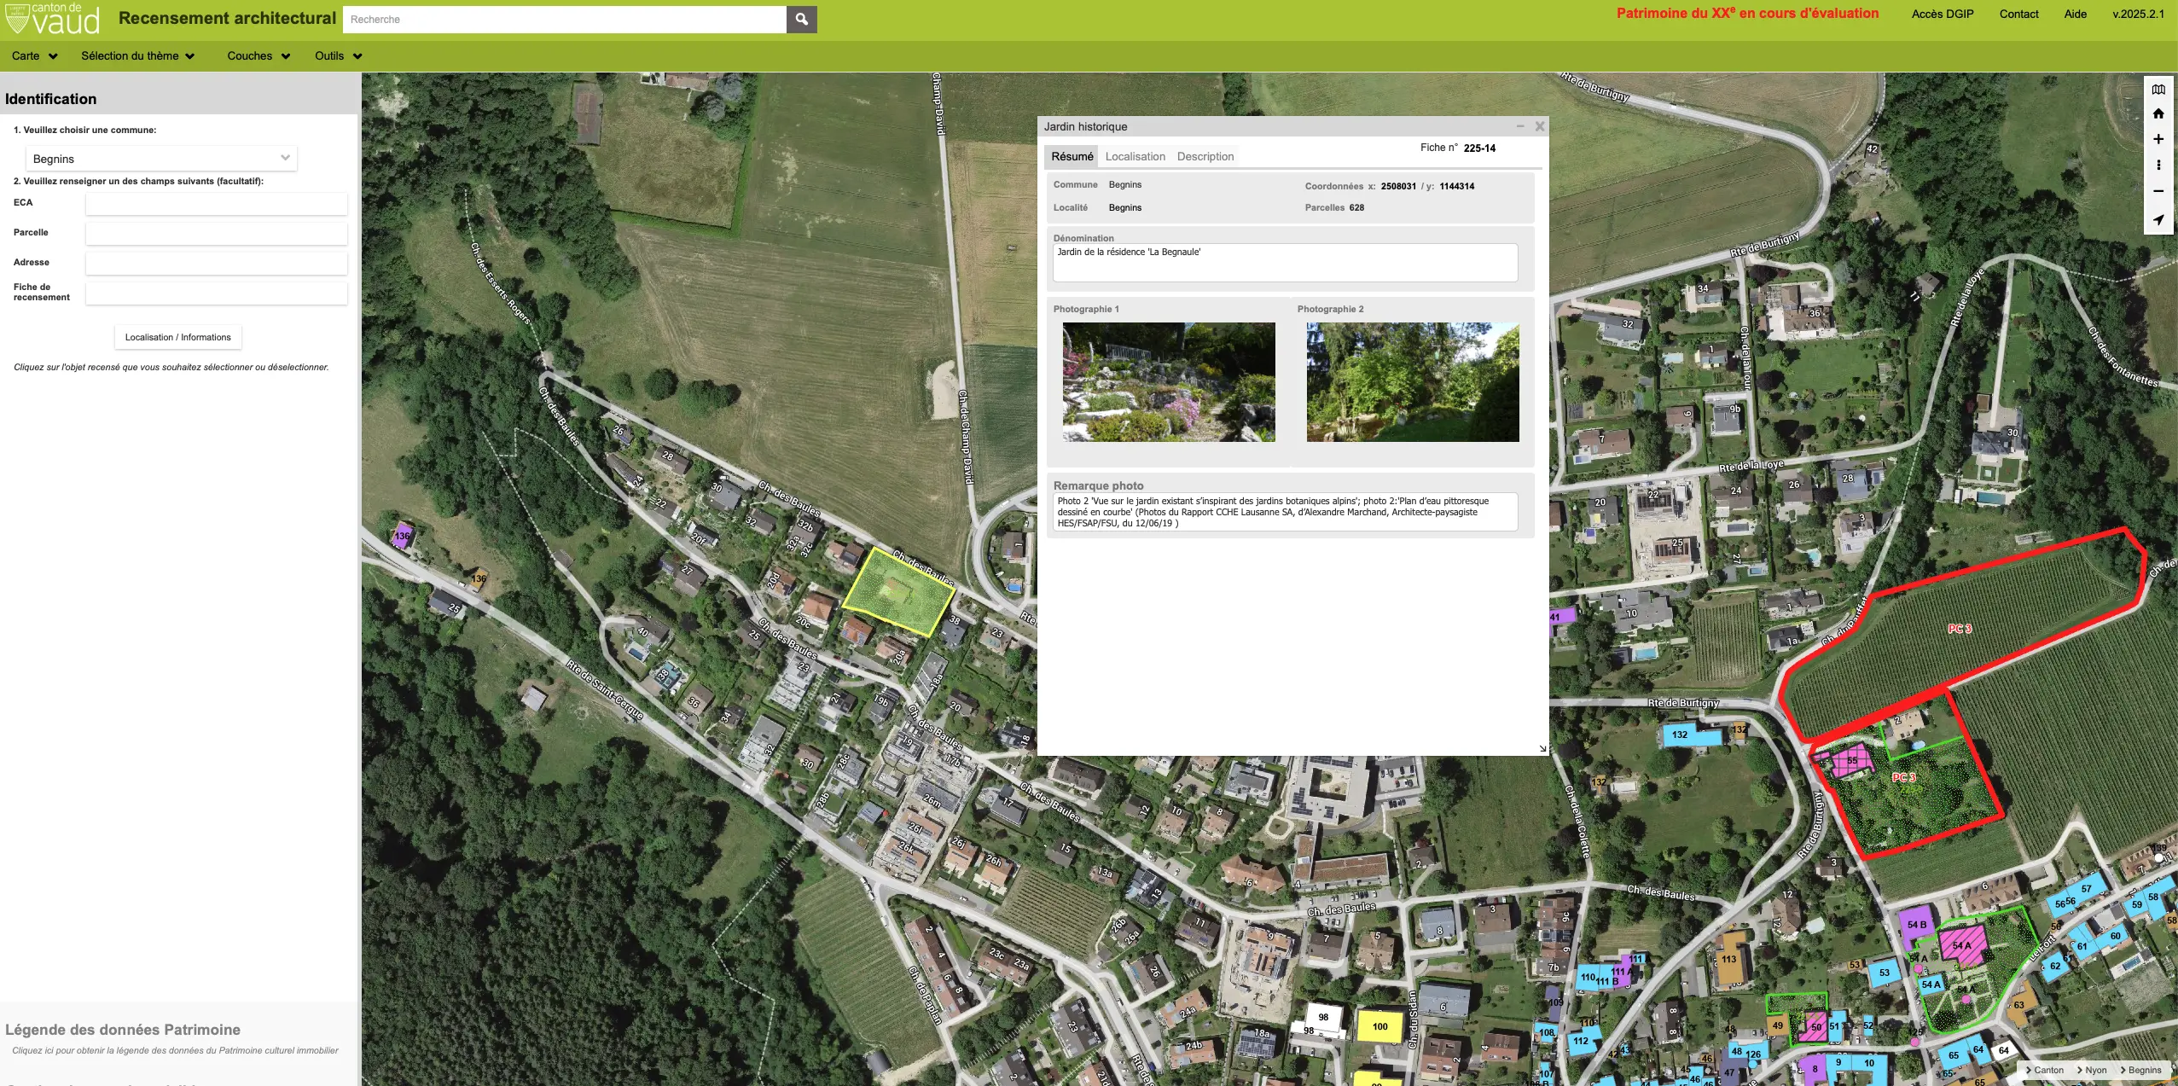
Task: Click the home extent icon
Action: pyautogui.click(x=2158, y=114)
